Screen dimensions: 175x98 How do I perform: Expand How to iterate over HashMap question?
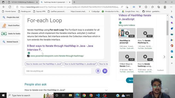pyautogui.click(x=66, y=90)
